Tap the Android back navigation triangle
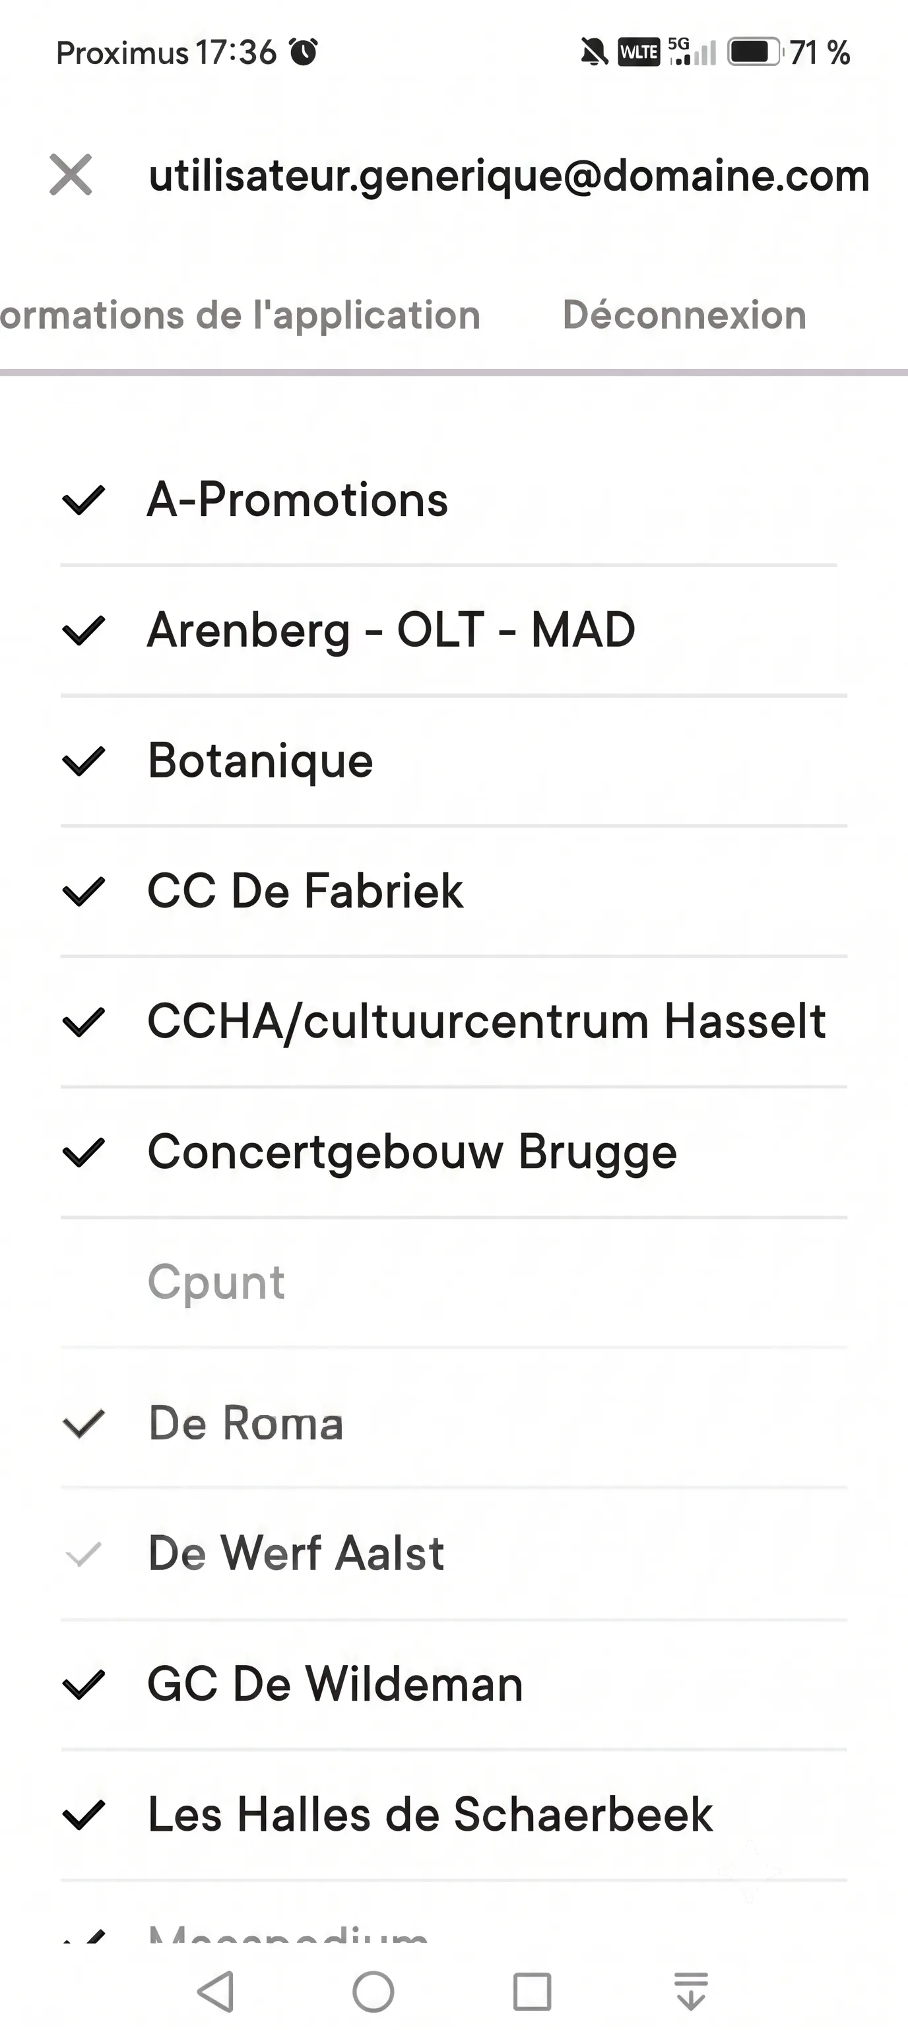Image resolution: width=908 pixels, height=2030 pixels. click(x=215, y=1991)
